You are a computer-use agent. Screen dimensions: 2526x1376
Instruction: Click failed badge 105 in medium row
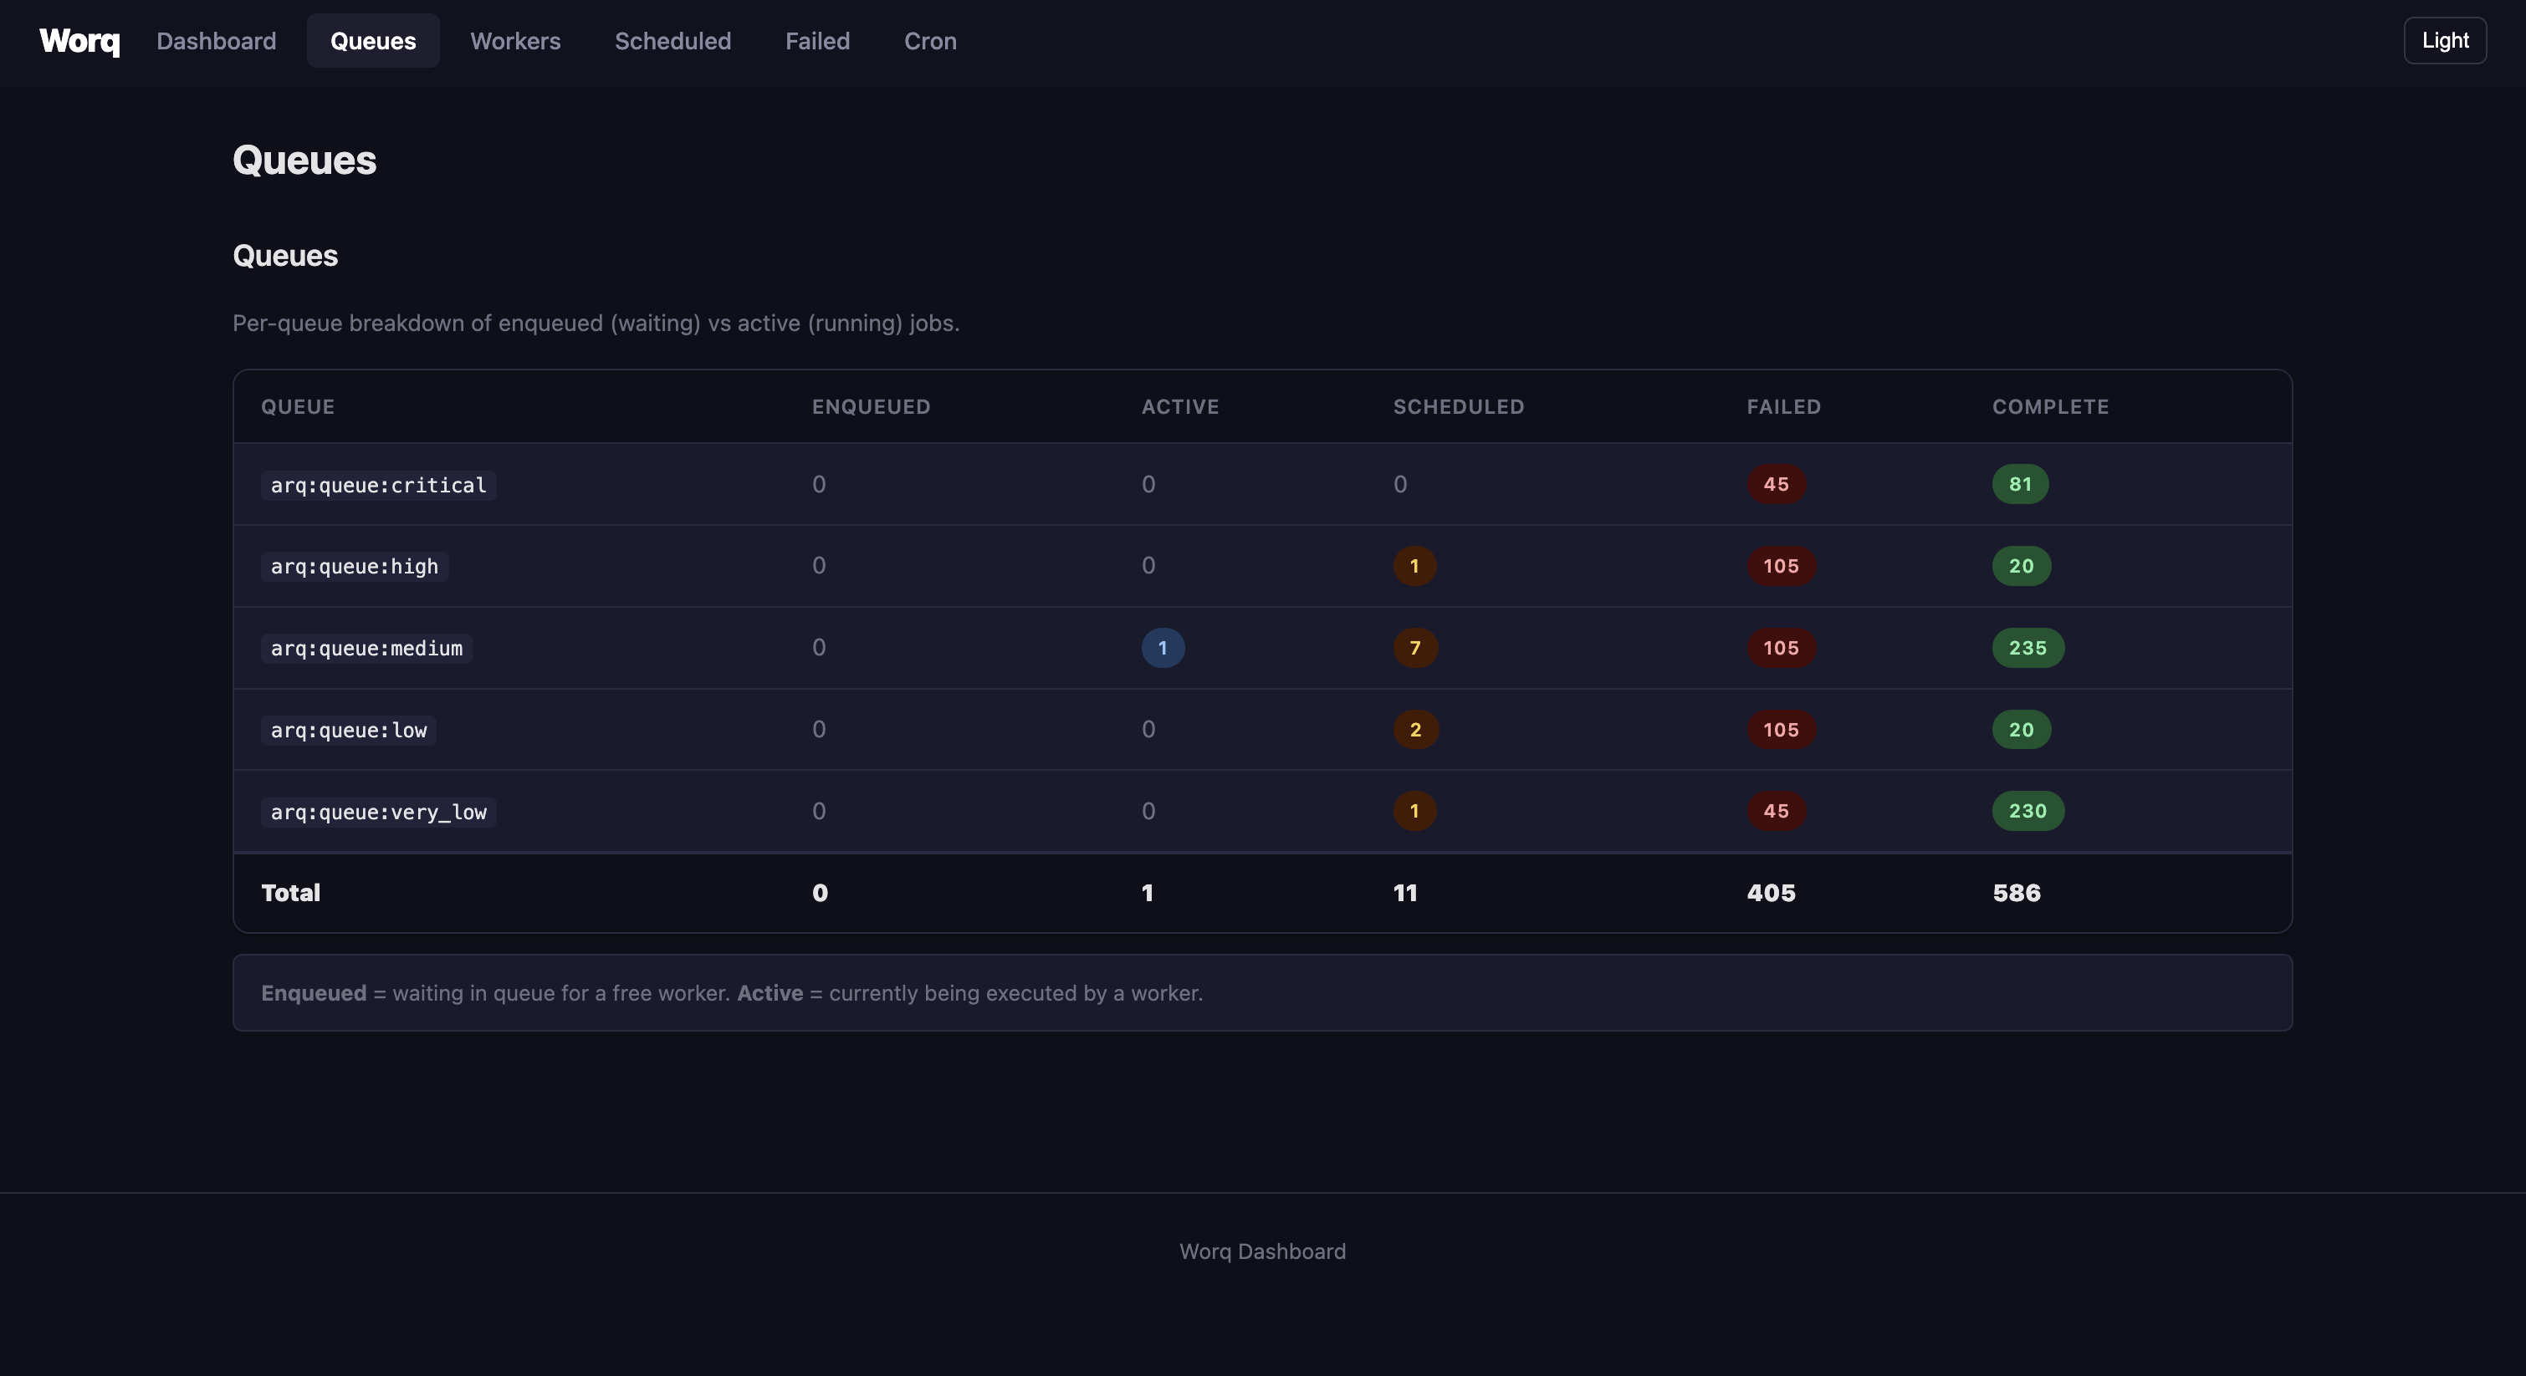(x=1781, y=648)
